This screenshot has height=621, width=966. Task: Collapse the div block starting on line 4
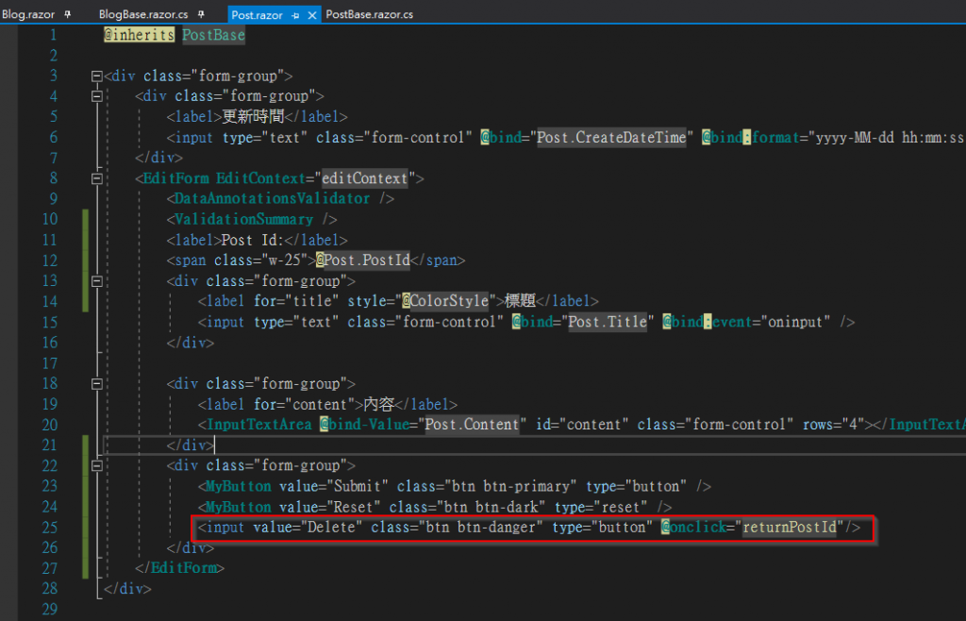[x=97, y=96]
